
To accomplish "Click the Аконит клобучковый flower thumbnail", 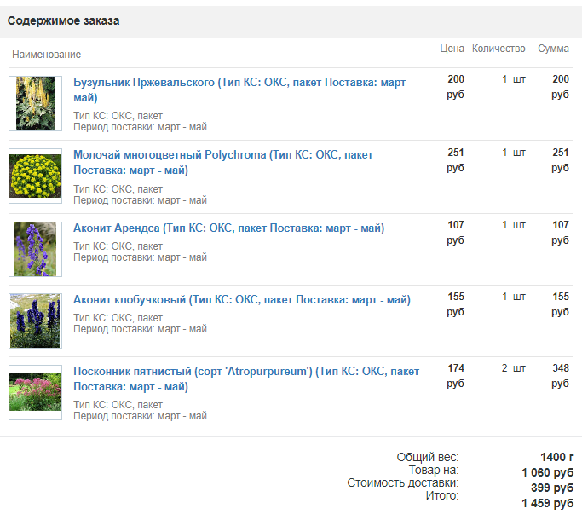I will point(35,321).
